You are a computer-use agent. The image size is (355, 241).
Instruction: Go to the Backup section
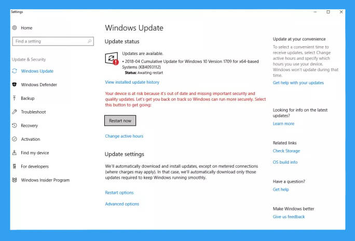click(x=28, y=98)
